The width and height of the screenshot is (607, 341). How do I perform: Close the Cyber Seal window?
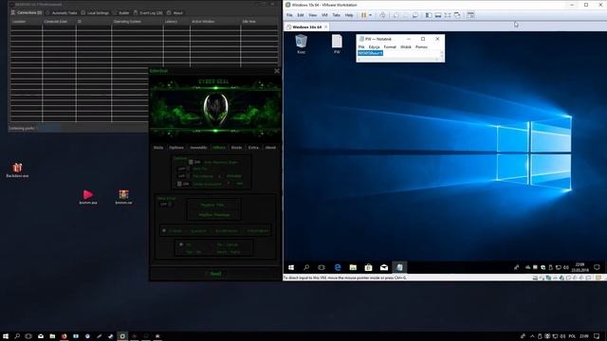coord(276,71)
